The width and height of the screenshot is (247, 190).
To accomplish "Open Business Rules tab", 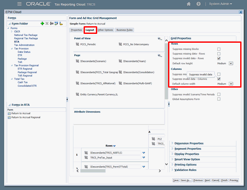I will point(124,30).
